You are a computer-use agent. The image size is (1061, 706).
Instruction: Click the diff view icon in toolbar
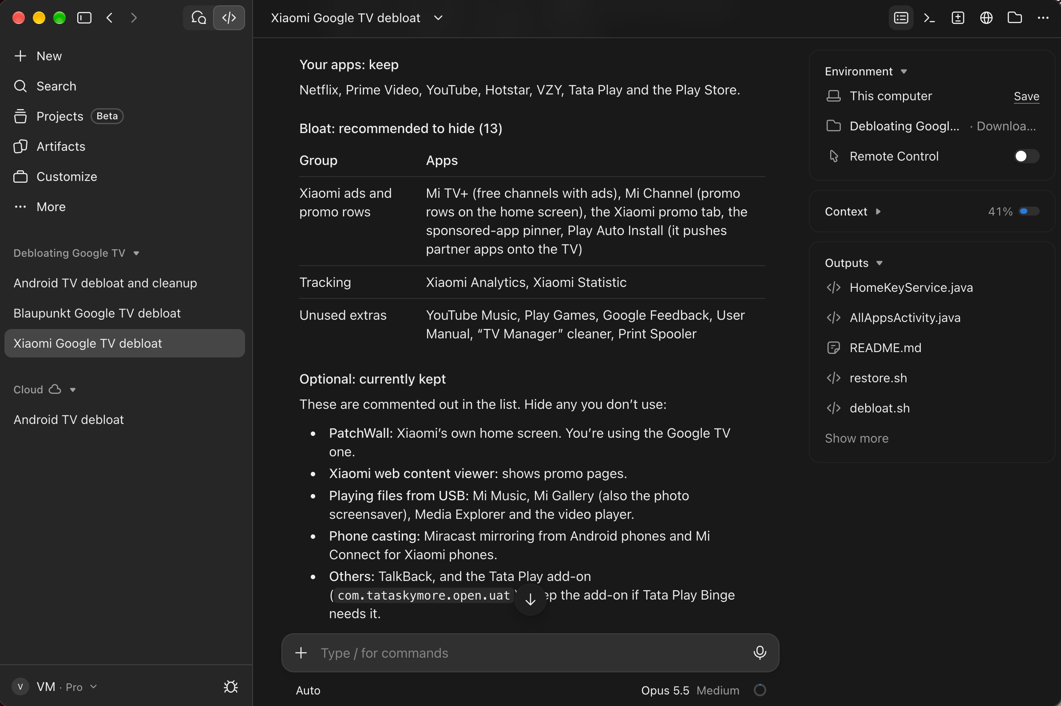click(958, 18)
